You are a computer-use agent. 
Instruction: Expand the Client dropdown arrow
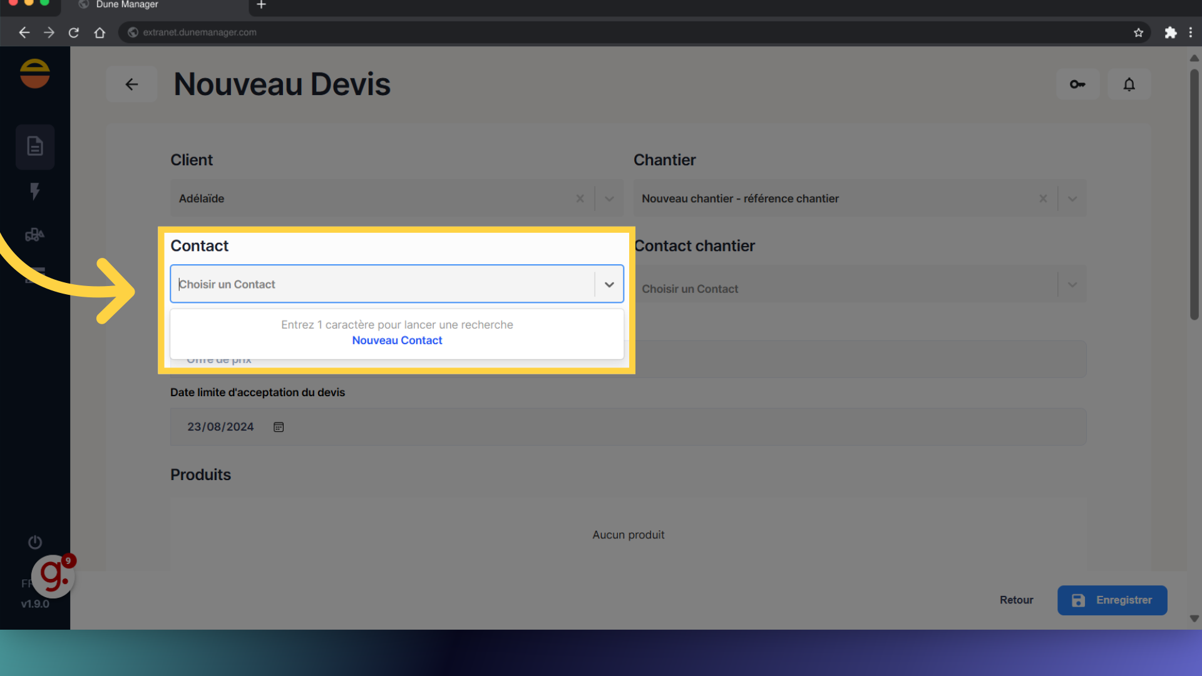pos(609,198)
